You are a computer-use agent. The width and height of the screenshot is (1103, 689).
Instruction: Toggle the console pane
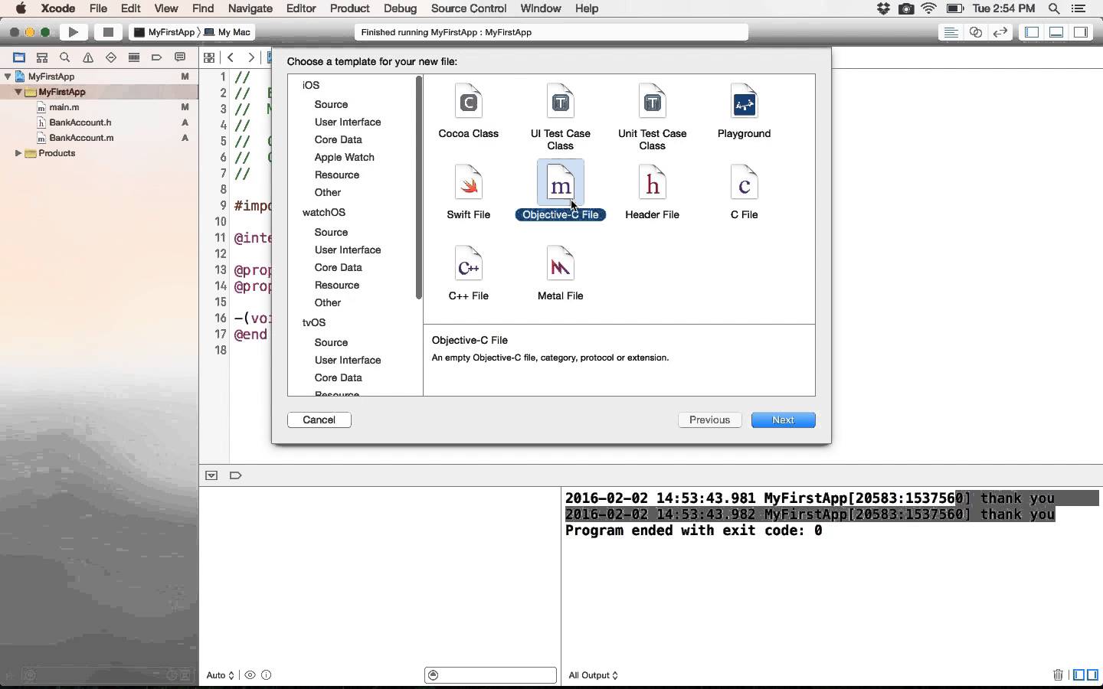(1092, 674)
